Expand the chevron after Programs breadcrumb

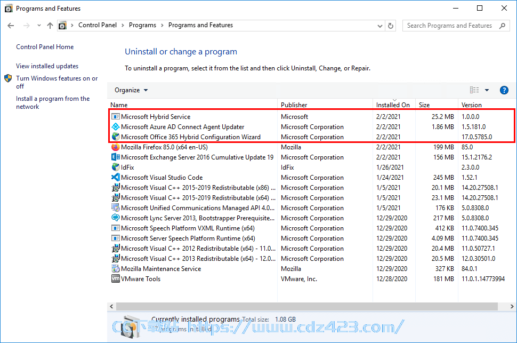point(162,26)
